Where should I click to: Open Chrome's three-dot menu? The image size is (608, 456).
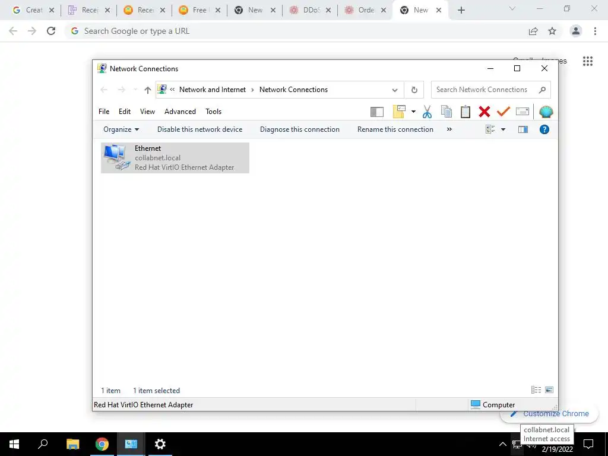[x=595, y=31]
